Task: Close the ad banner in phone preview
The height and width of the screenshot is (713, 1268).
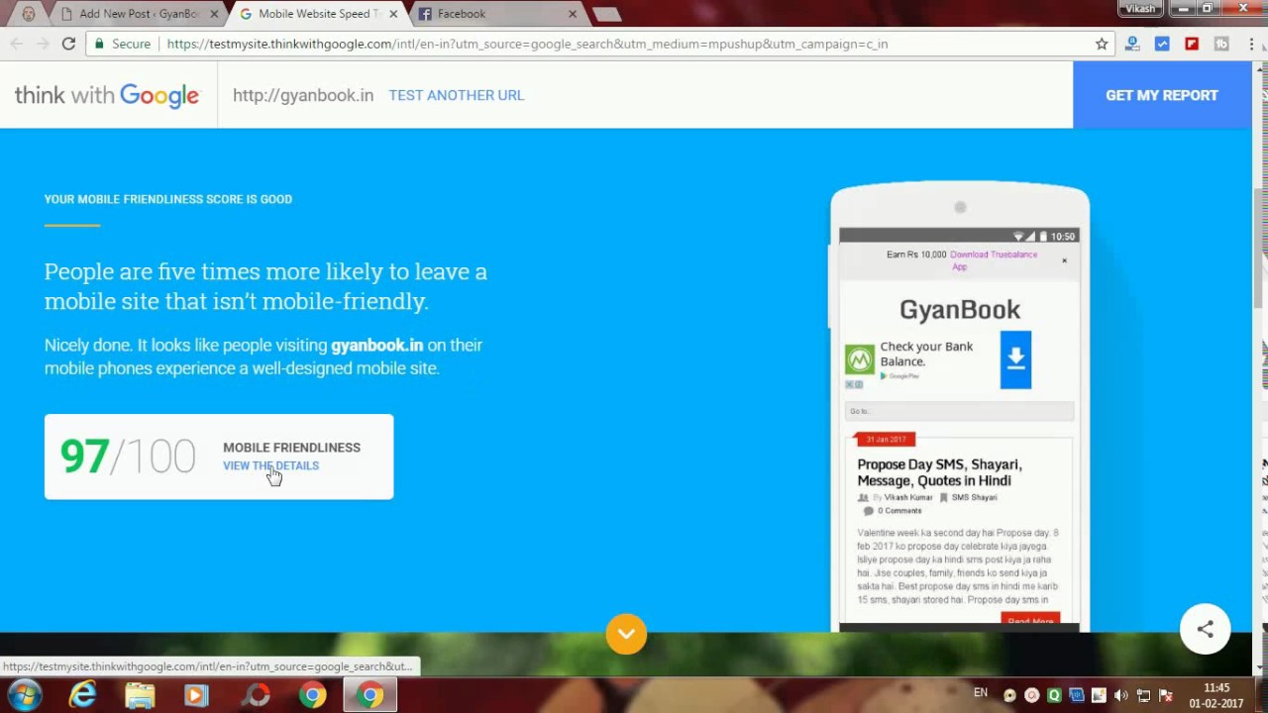Action: pos(1064,260)
